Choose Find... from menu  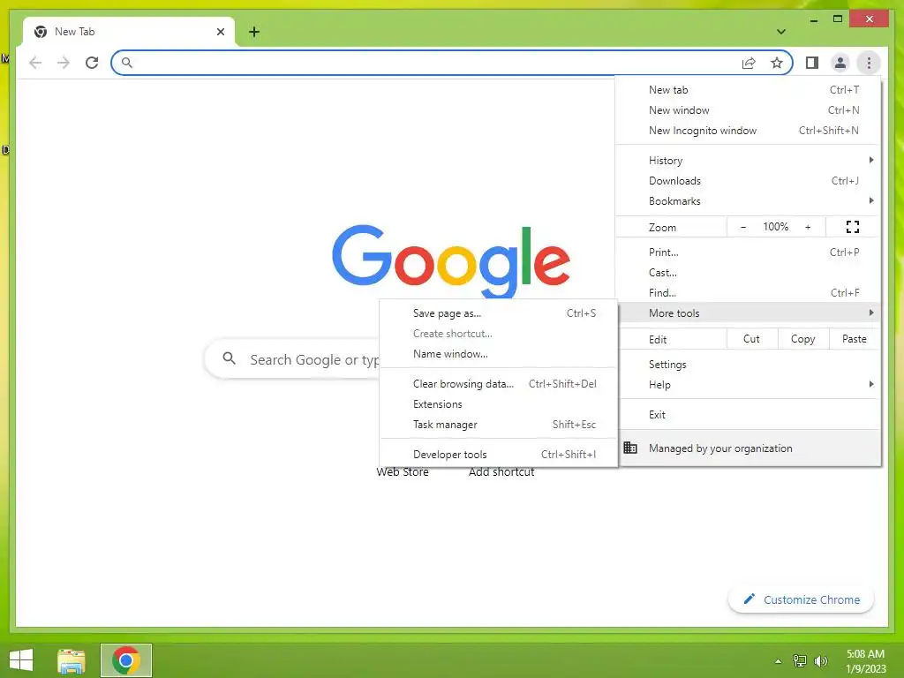coord(748,292)
